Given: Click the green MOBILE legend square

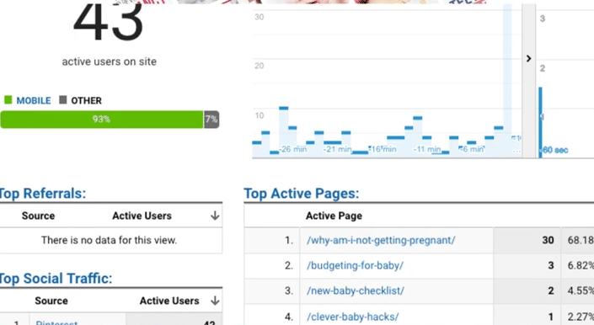Looking at the screenshot, I should click(8, 100).
